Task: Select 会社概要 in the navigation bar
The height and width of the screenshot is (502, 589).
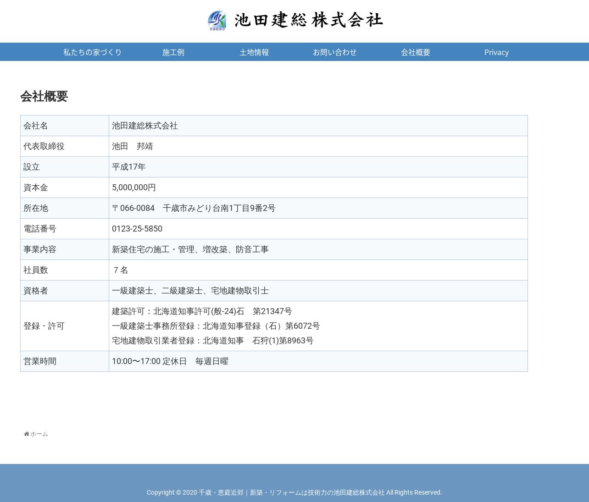Action: coord(416,52)
